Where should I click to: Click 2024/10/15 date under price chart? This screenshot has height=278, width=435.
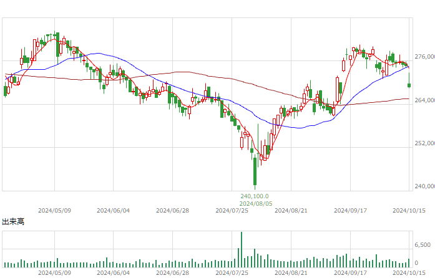(409, 211)
